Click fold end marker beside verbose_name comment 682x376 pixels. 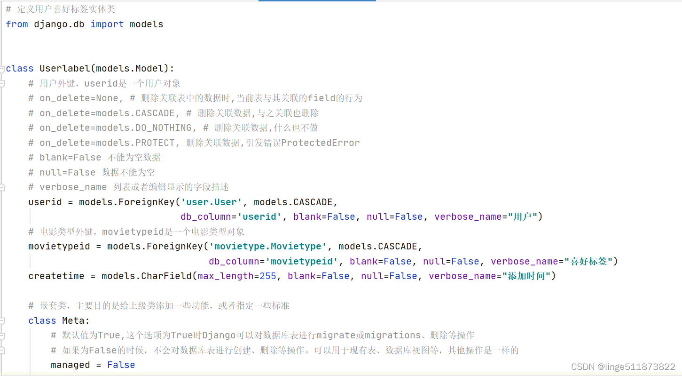tap(2, 187)
